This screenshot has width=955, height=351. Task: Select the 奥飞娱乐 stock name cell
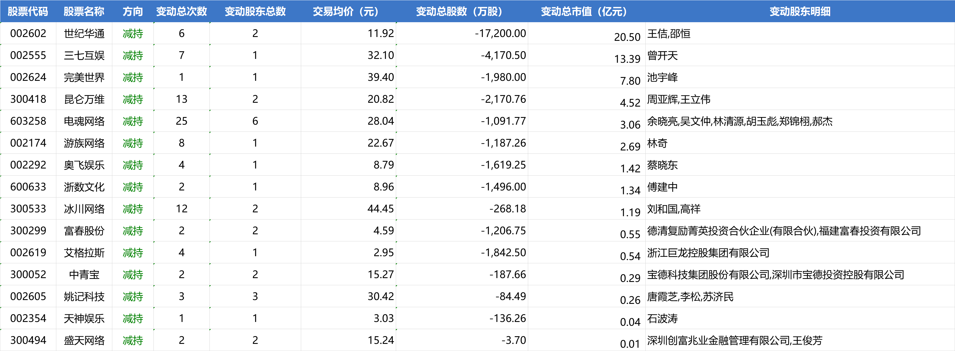pyautogui.click(x=84, y=165)
